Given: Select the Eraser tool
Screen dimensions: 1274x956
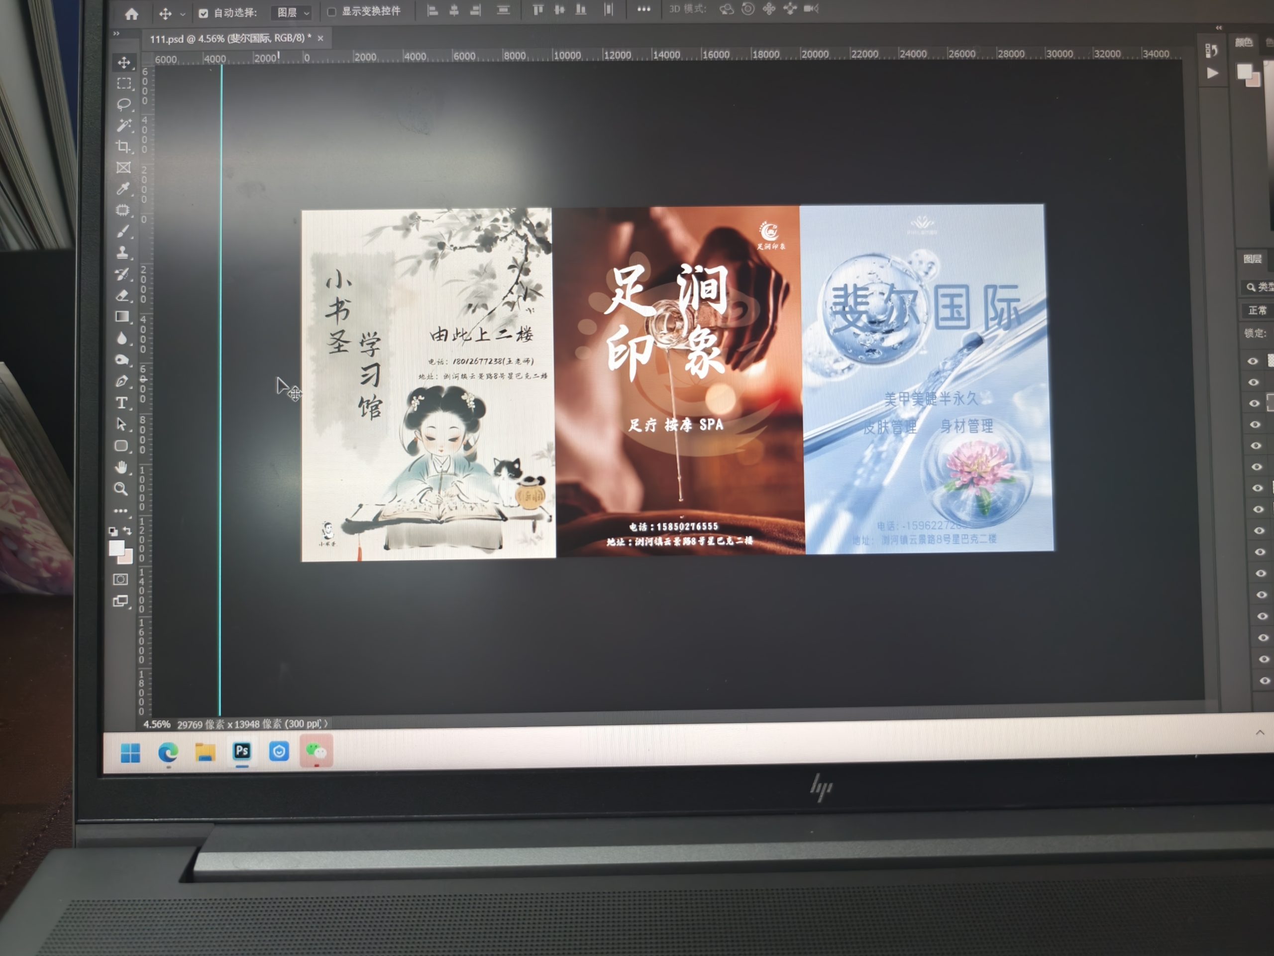Looking at the screenshot, I should pos(122,296).
